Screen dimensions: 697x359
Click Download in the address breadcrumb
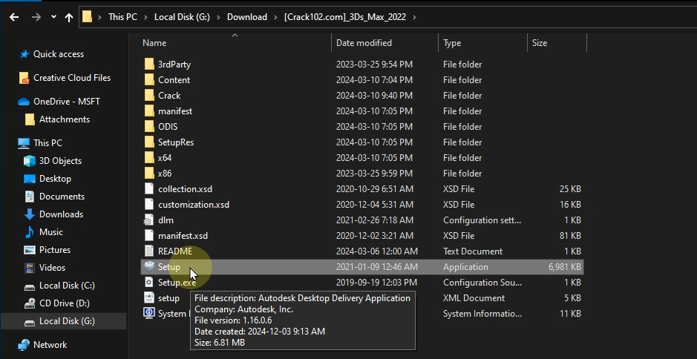(247, 17)
